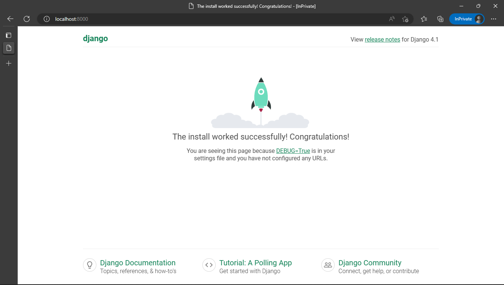Restore down the browser window
Viewport: 504px width, 285px height.
click(478, 6)
